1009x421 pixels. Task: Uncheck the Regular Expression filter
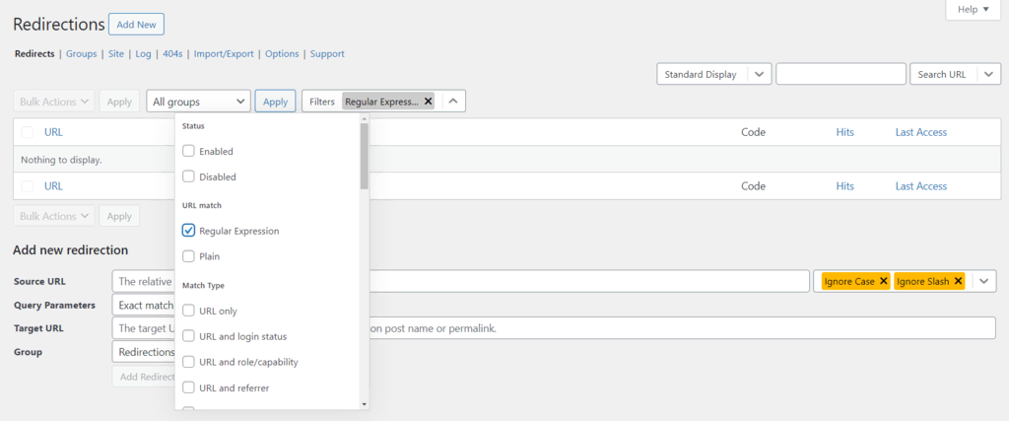189,231
